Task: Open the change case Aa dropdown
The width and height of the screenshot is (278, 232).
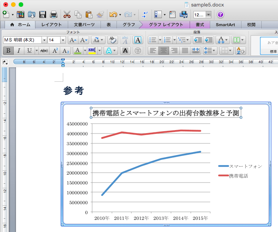Action: coord(98,40)
